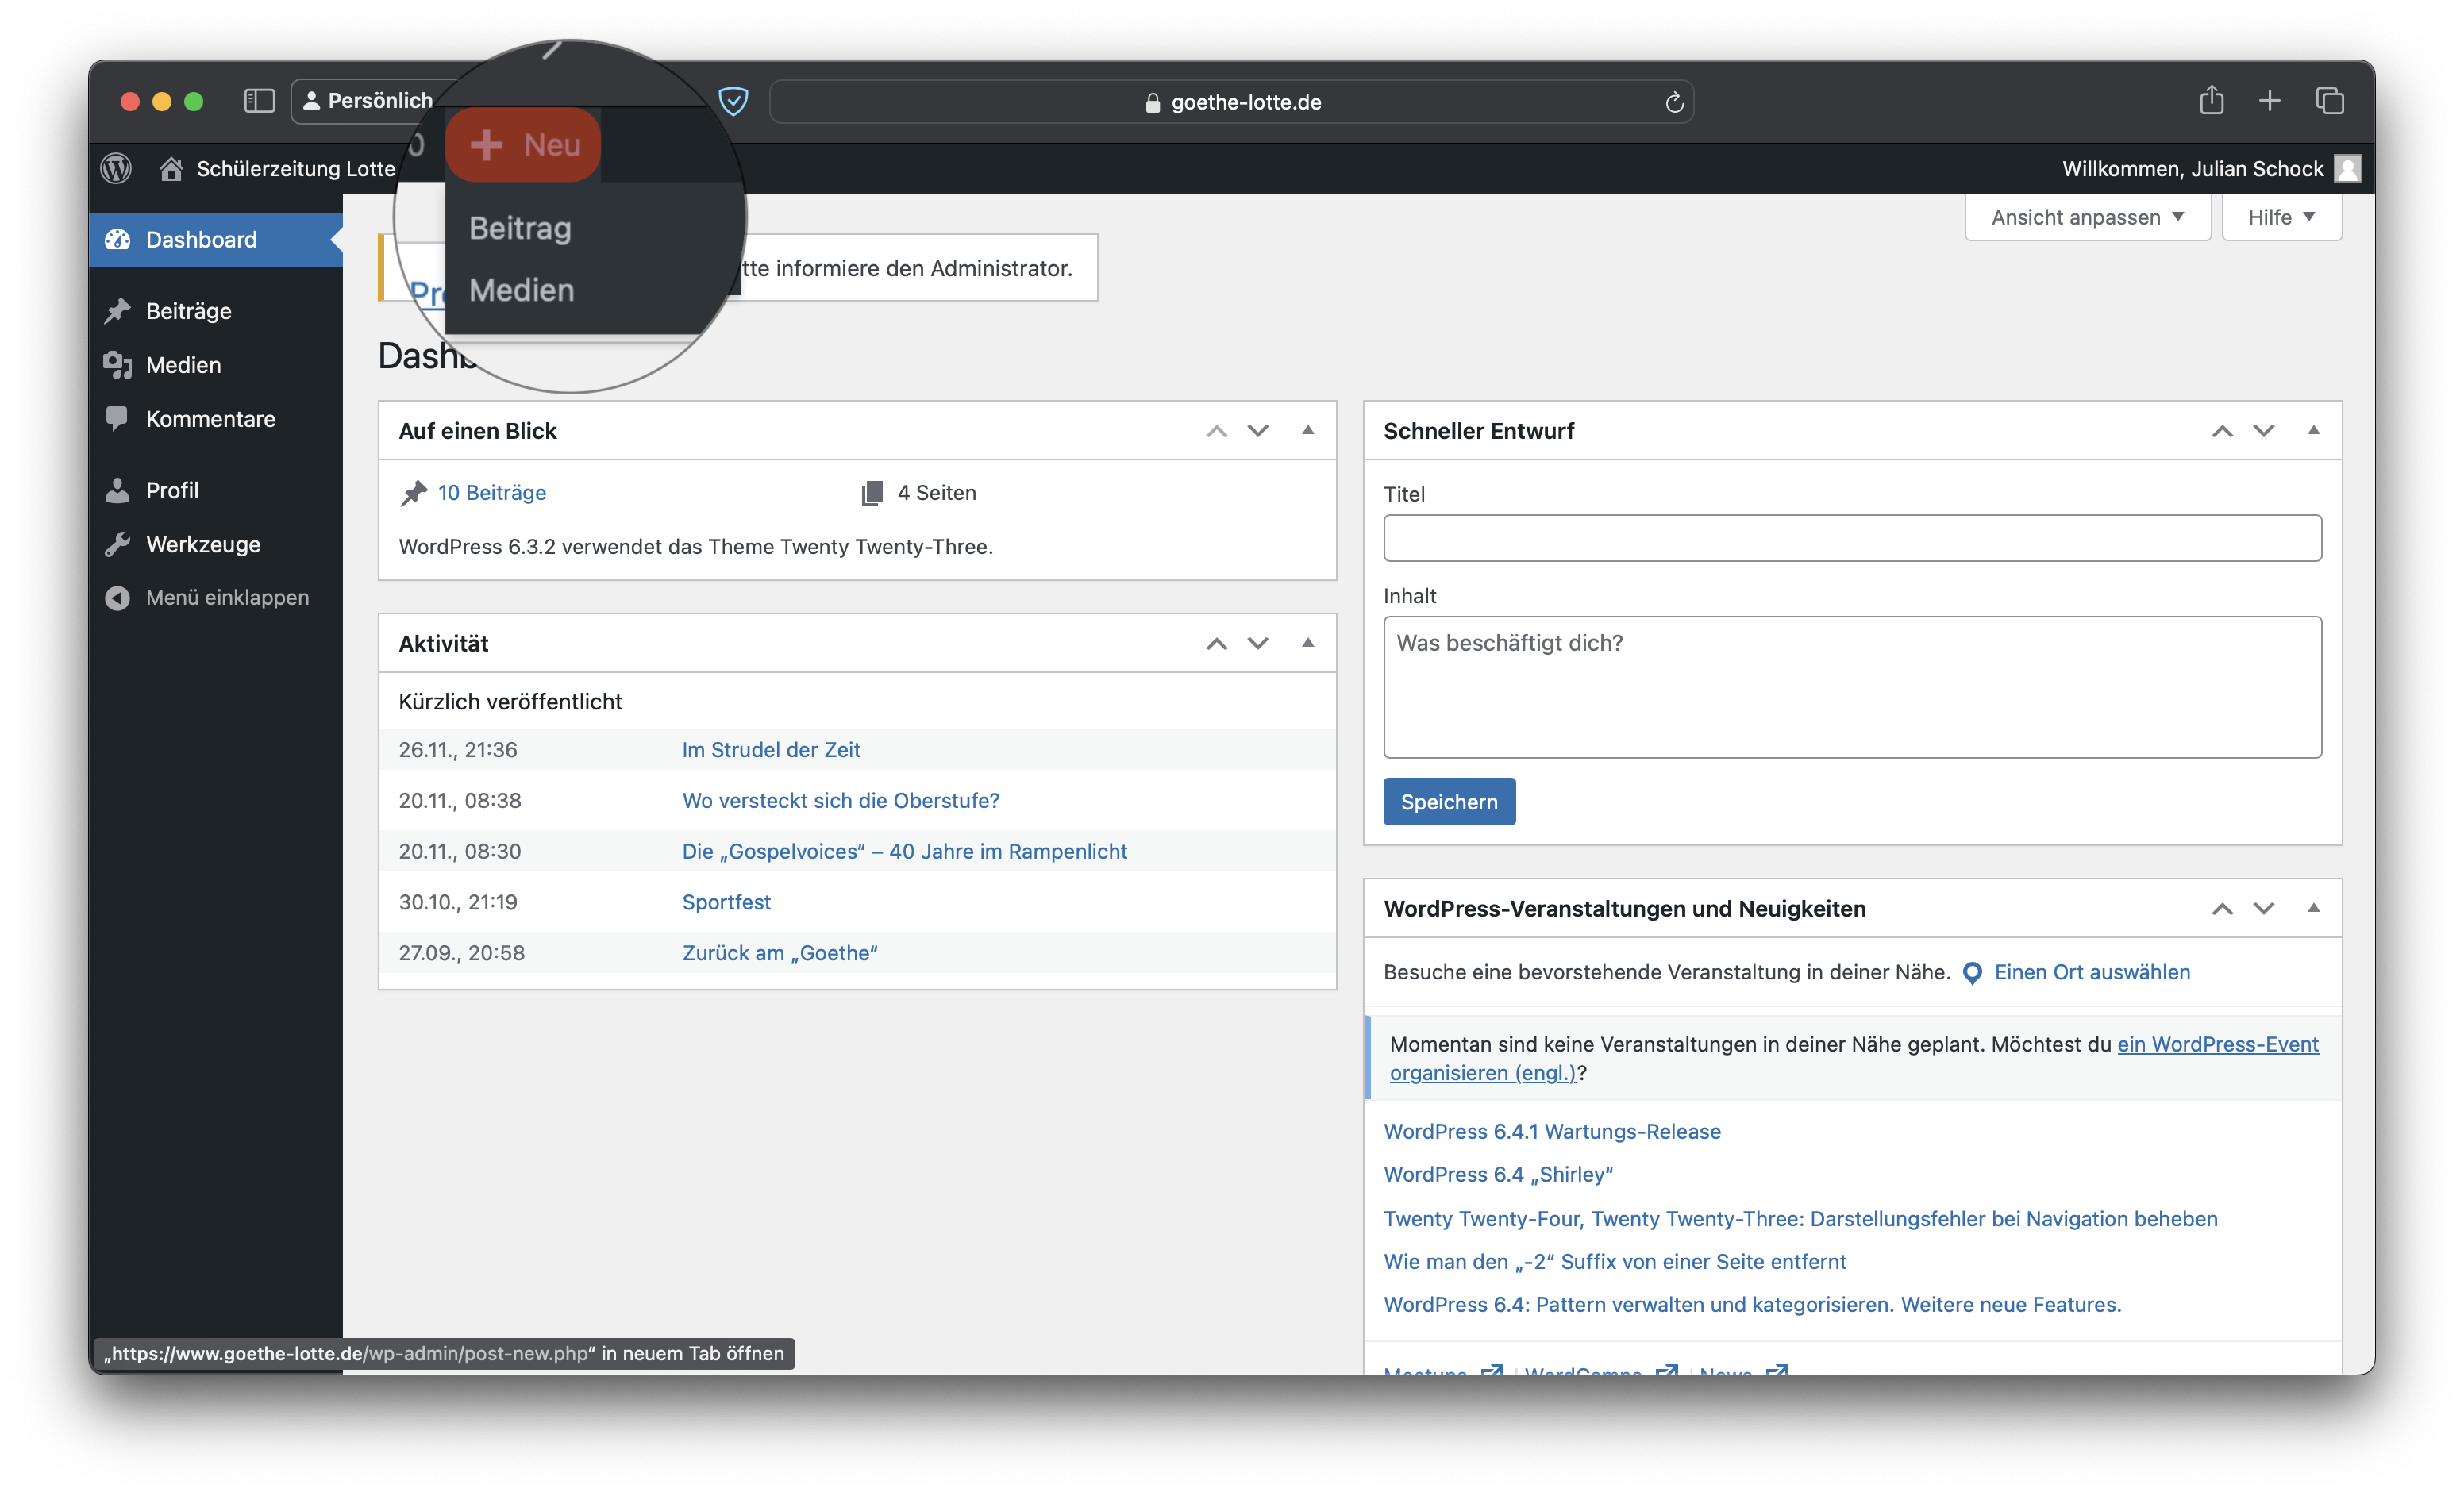
Task: Toggle the Aktivität panel triangle
Action: click(x=1307, y=643)
